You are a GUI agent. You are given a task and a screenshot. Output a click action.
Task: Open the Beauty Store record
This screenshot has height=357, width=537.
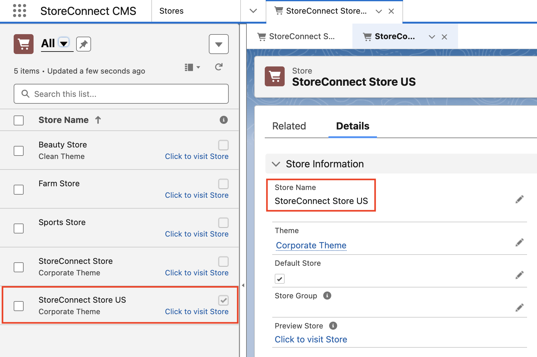(x=63, y=145)
